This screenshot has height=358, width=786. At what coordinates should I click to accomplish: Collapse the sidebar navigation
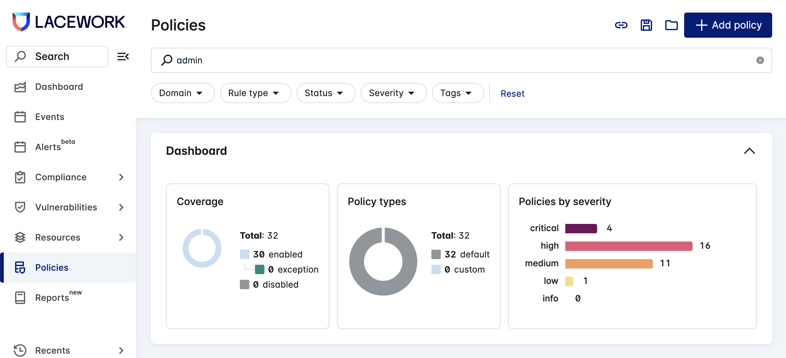pos(123,56)
